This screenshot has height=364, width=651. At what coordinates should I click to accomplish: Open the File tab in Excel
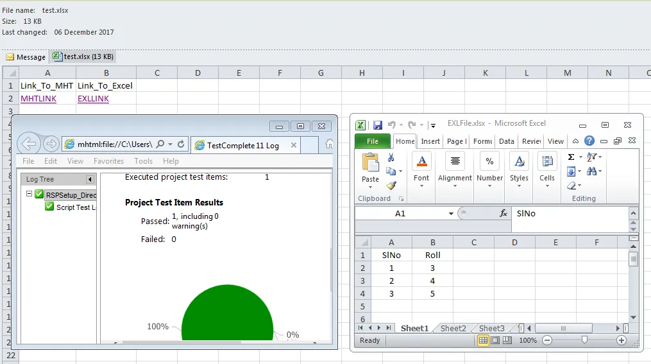coord(373,141)
